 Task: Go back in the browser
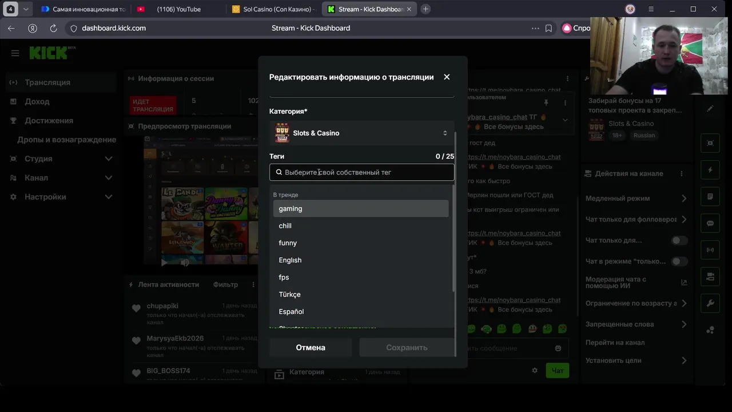click(11, 28)
